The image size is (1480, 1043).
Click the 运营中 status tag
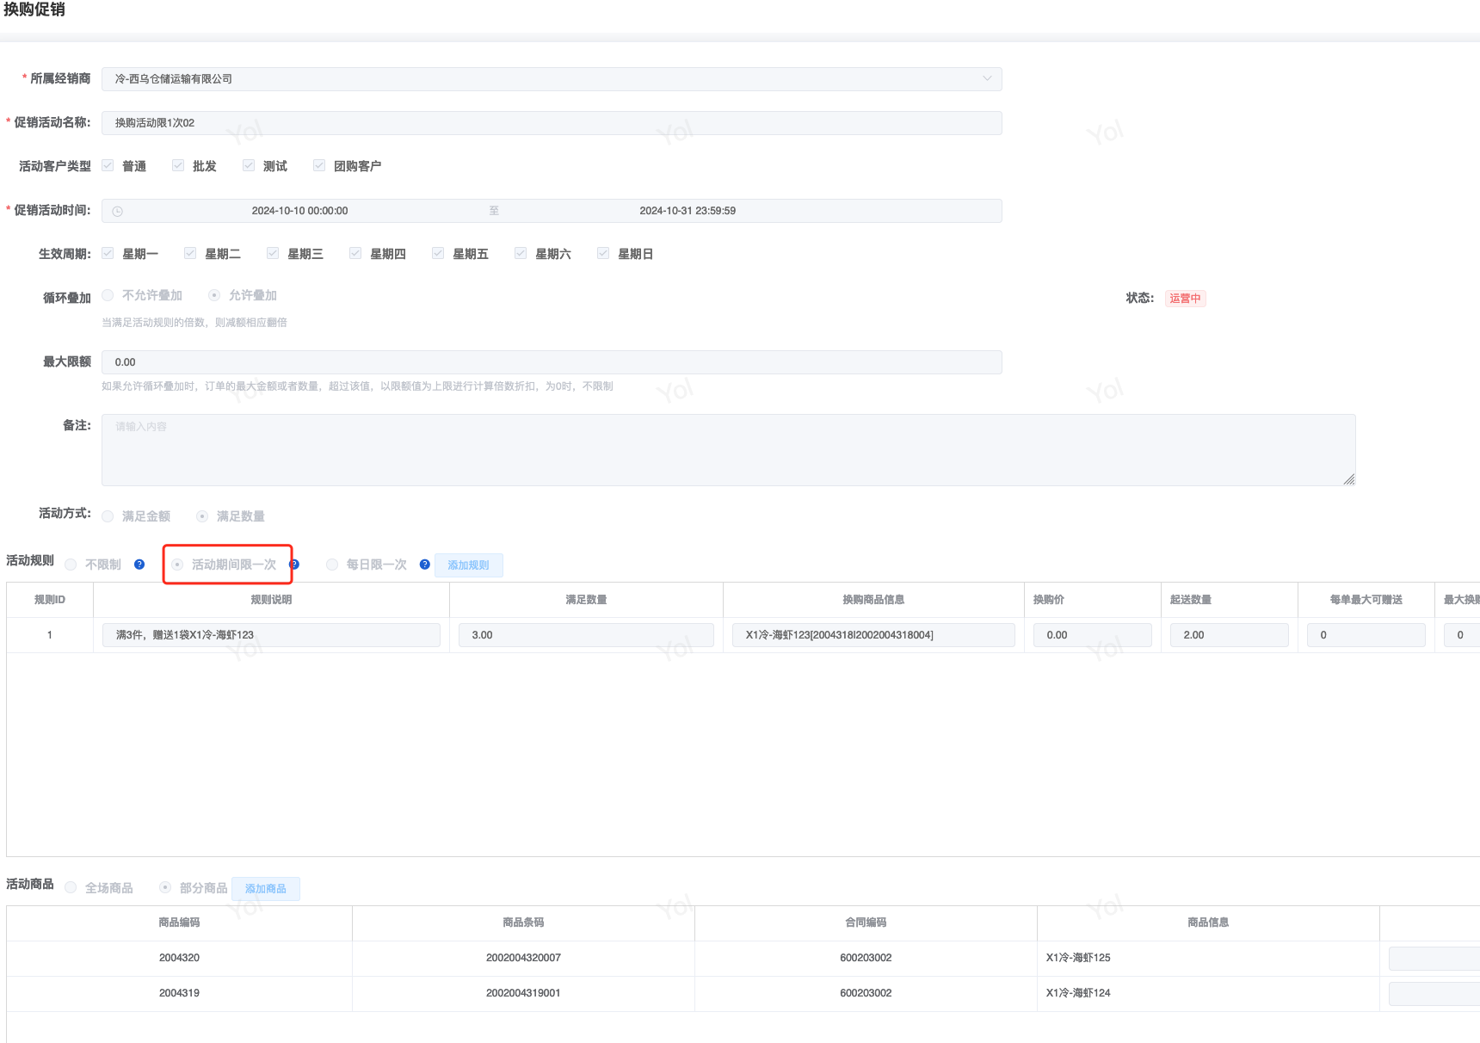(x=1185, y=299)
